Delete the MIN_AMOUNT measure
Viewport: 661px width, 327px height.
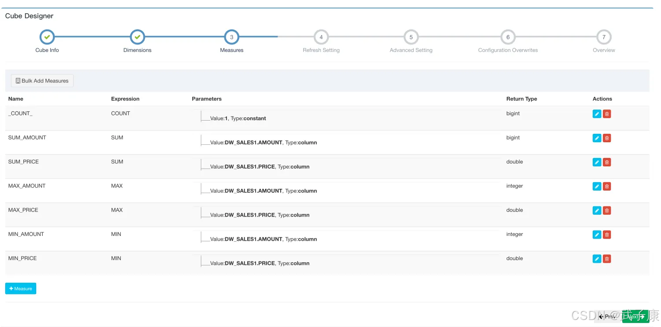pos(607,235)
